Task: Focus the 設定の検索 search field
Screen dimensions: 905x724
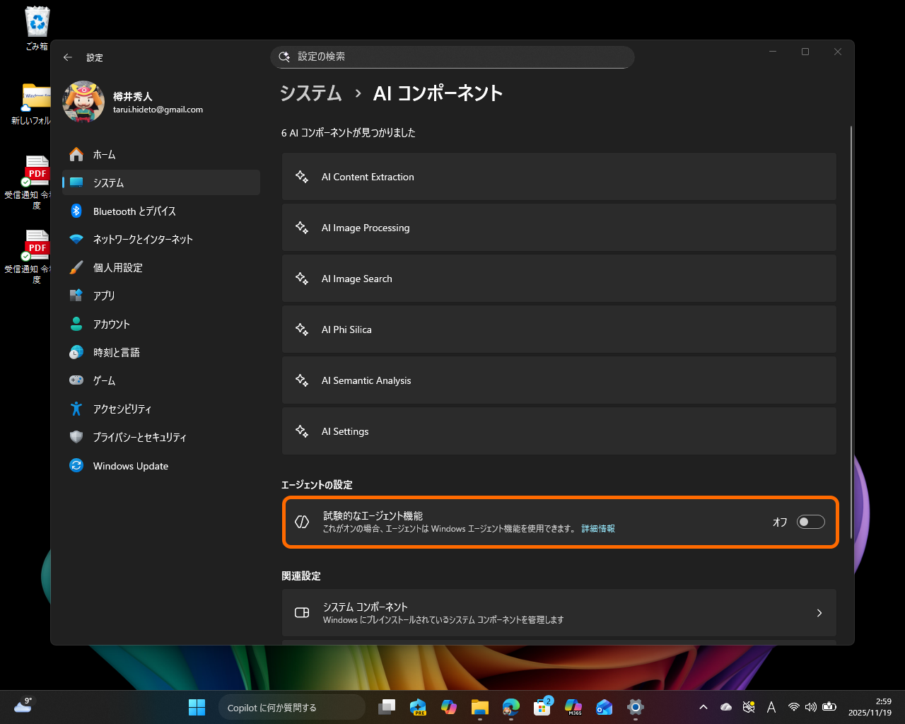Action: pyautogui.click(x=452, y=57)
